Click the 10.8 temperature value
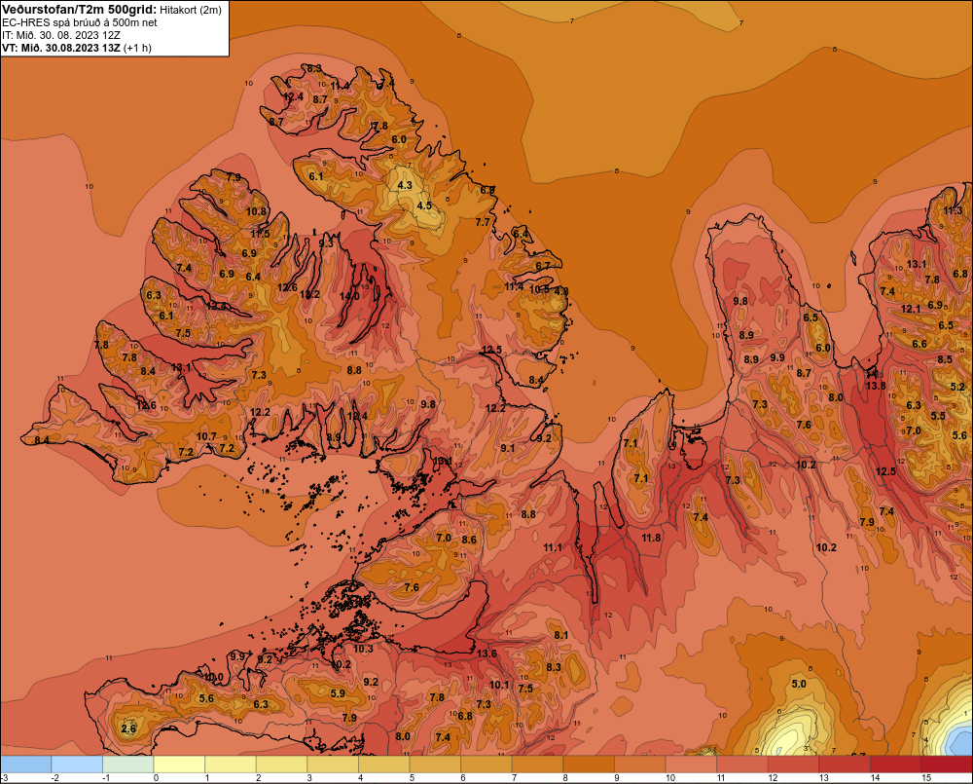Image resolution: width=973 pixels, height=784 pixels. [256, 211]
